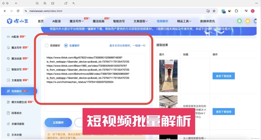Image resolution: width=261 pixels, height=140 pixels.
Task: Bookmark page with the star icon
Action: (x=214, y=11)
